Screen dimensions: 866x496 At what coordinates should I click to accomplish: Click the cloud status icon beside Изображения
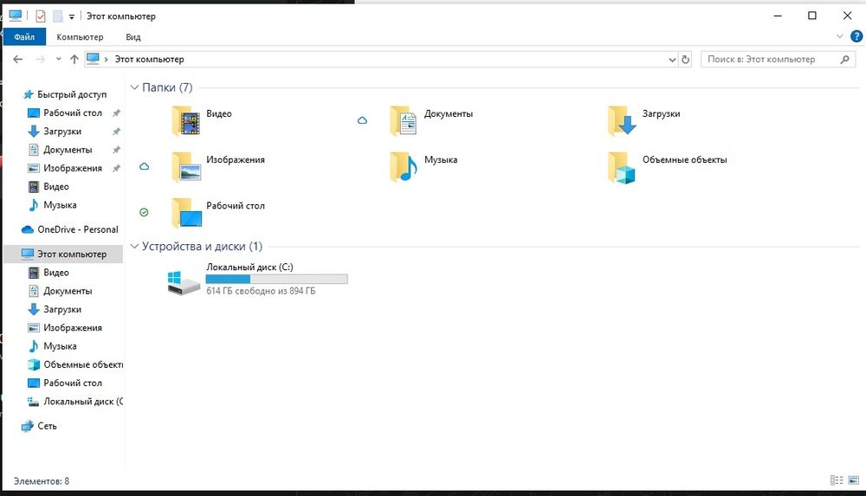pyautogui.click(x=144, y=166)
